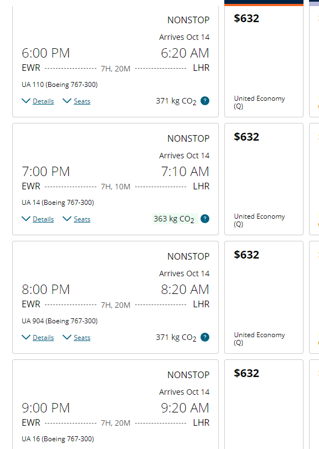Expand Seats chevron for 8:00 PM flight
This screenshot has height=449, width=319.
pyautogui.click(x=67, y=337)
